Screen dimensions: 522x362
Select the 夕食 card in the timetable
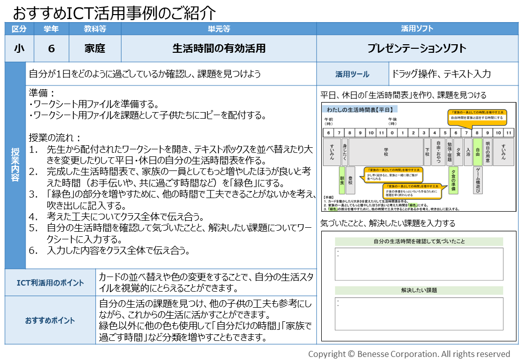click(458, 152)
